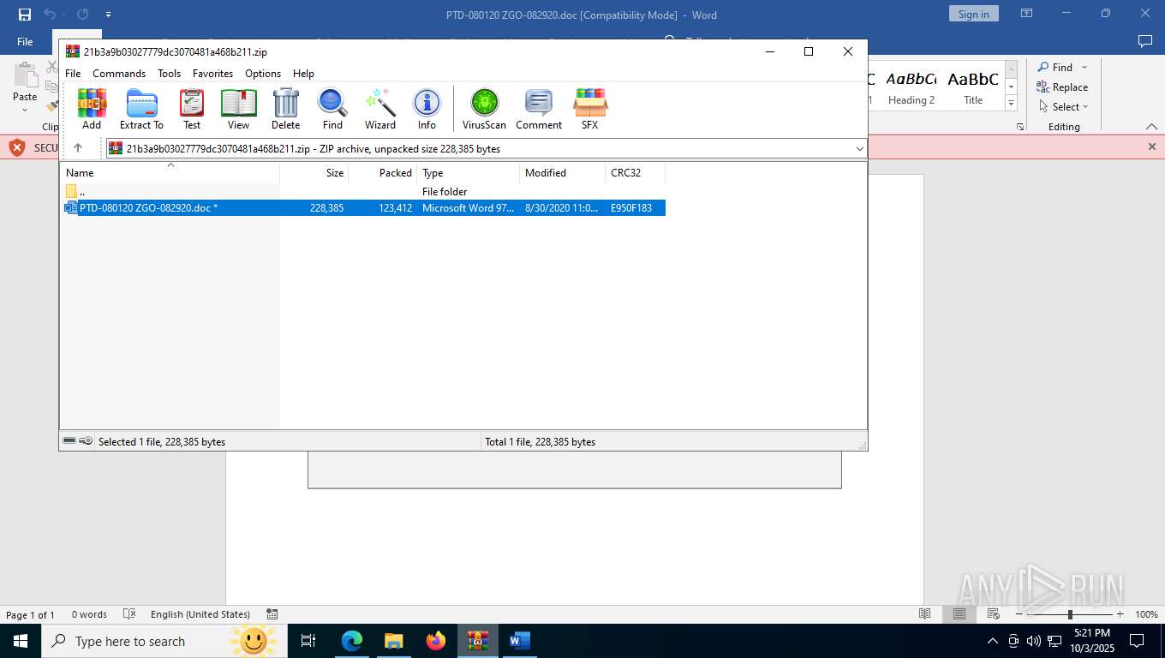Expand the Find dropdown arrow in Word
The image size is (1165, 658).
(1084, 68)
